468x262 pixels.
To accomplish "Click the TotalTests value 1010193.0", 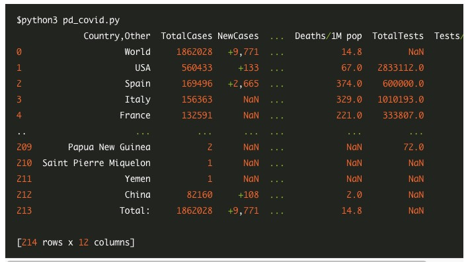I will click(x=401, y=99).
